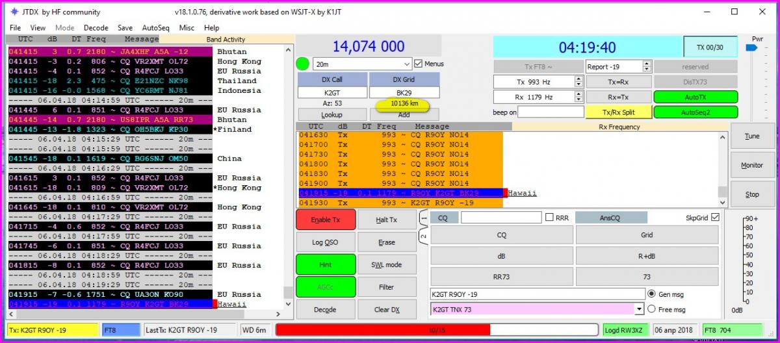Click the green status indicator circle
This screenshot has width=780, height=343.
point(302,64)
